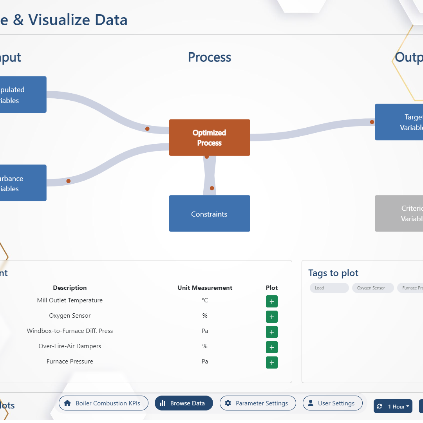Select the Optimized Process node
The height and width of the screenshot is (423, 423).
(209, 137)
